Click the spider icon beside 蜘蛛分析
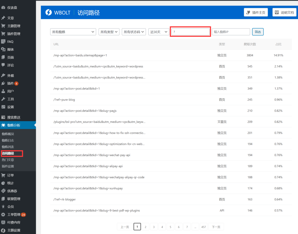Image resolution: width=298 pixels, height=234 pixels. click(3, 125)
